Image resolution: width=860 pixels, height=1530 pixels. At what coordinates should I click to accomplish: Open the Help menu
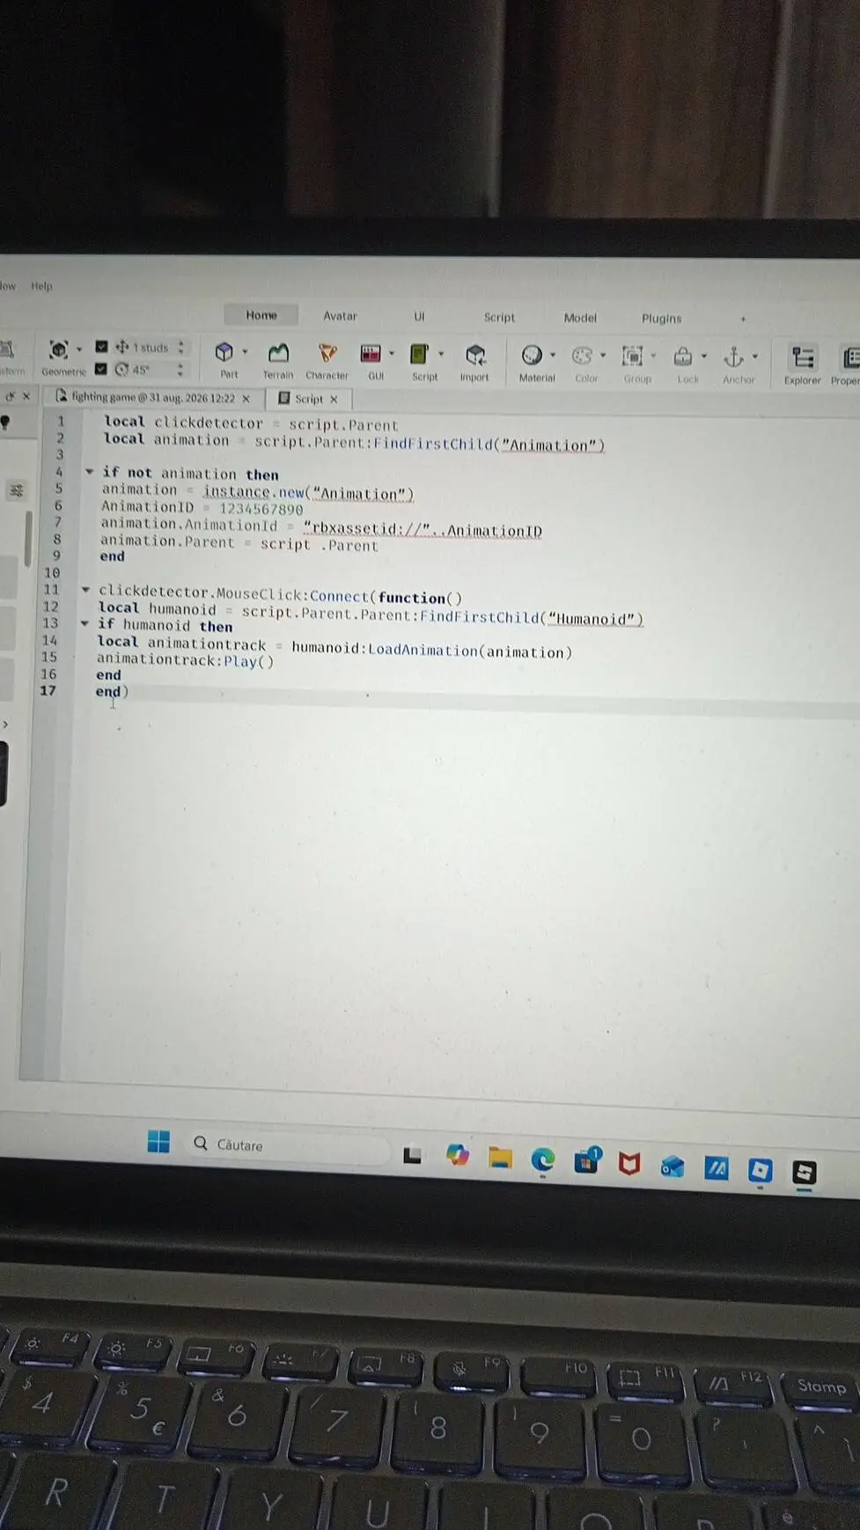(x=41, y=286)
